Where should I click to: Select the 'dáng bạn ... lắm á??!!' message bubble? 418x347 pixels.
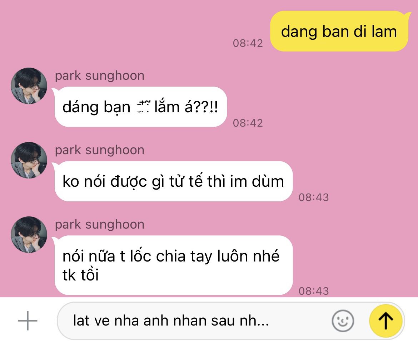click(140, 107)
